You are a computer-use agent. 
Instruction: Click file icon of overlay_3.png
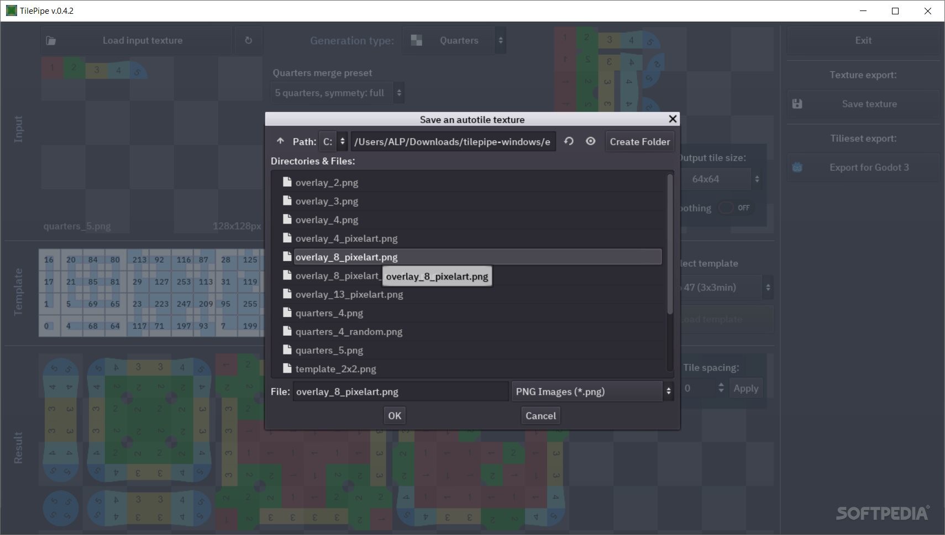[x=287, y=200]
